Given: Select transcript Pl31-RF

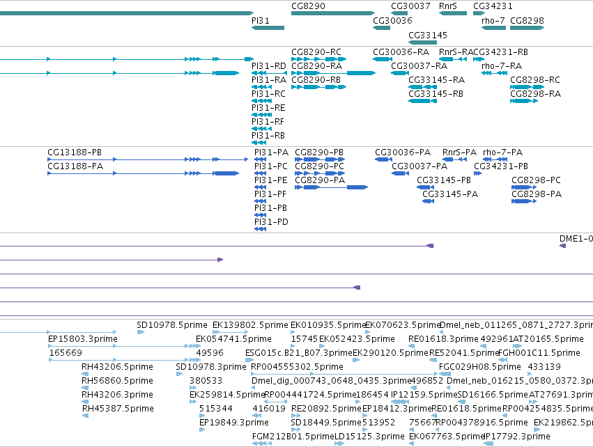Looking at the screenshot, I should pyautogui.click(x=261, y=129).
